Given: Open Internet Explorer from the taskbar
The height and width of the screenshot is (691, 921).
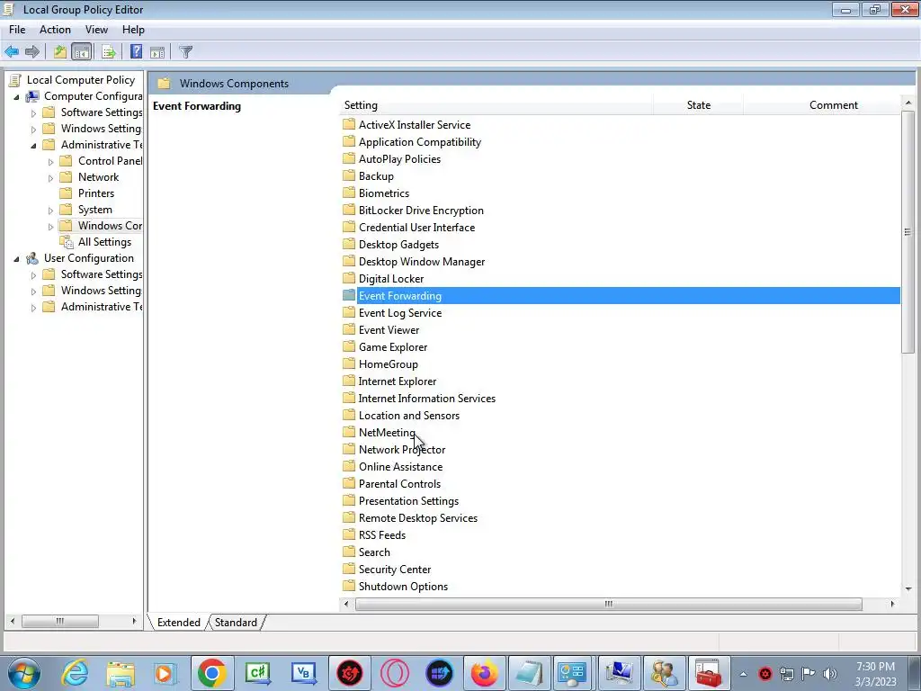Looking at the screenshot, I should [76, 673].
